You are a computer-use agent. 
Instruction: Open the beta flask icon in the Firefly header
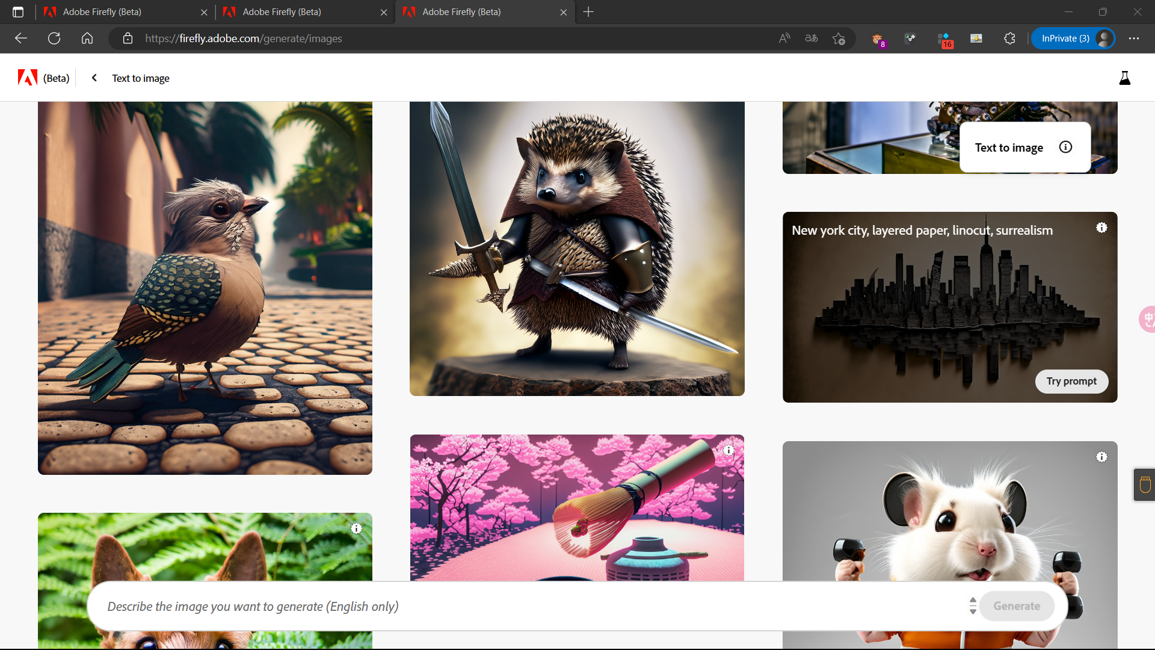1124,78
